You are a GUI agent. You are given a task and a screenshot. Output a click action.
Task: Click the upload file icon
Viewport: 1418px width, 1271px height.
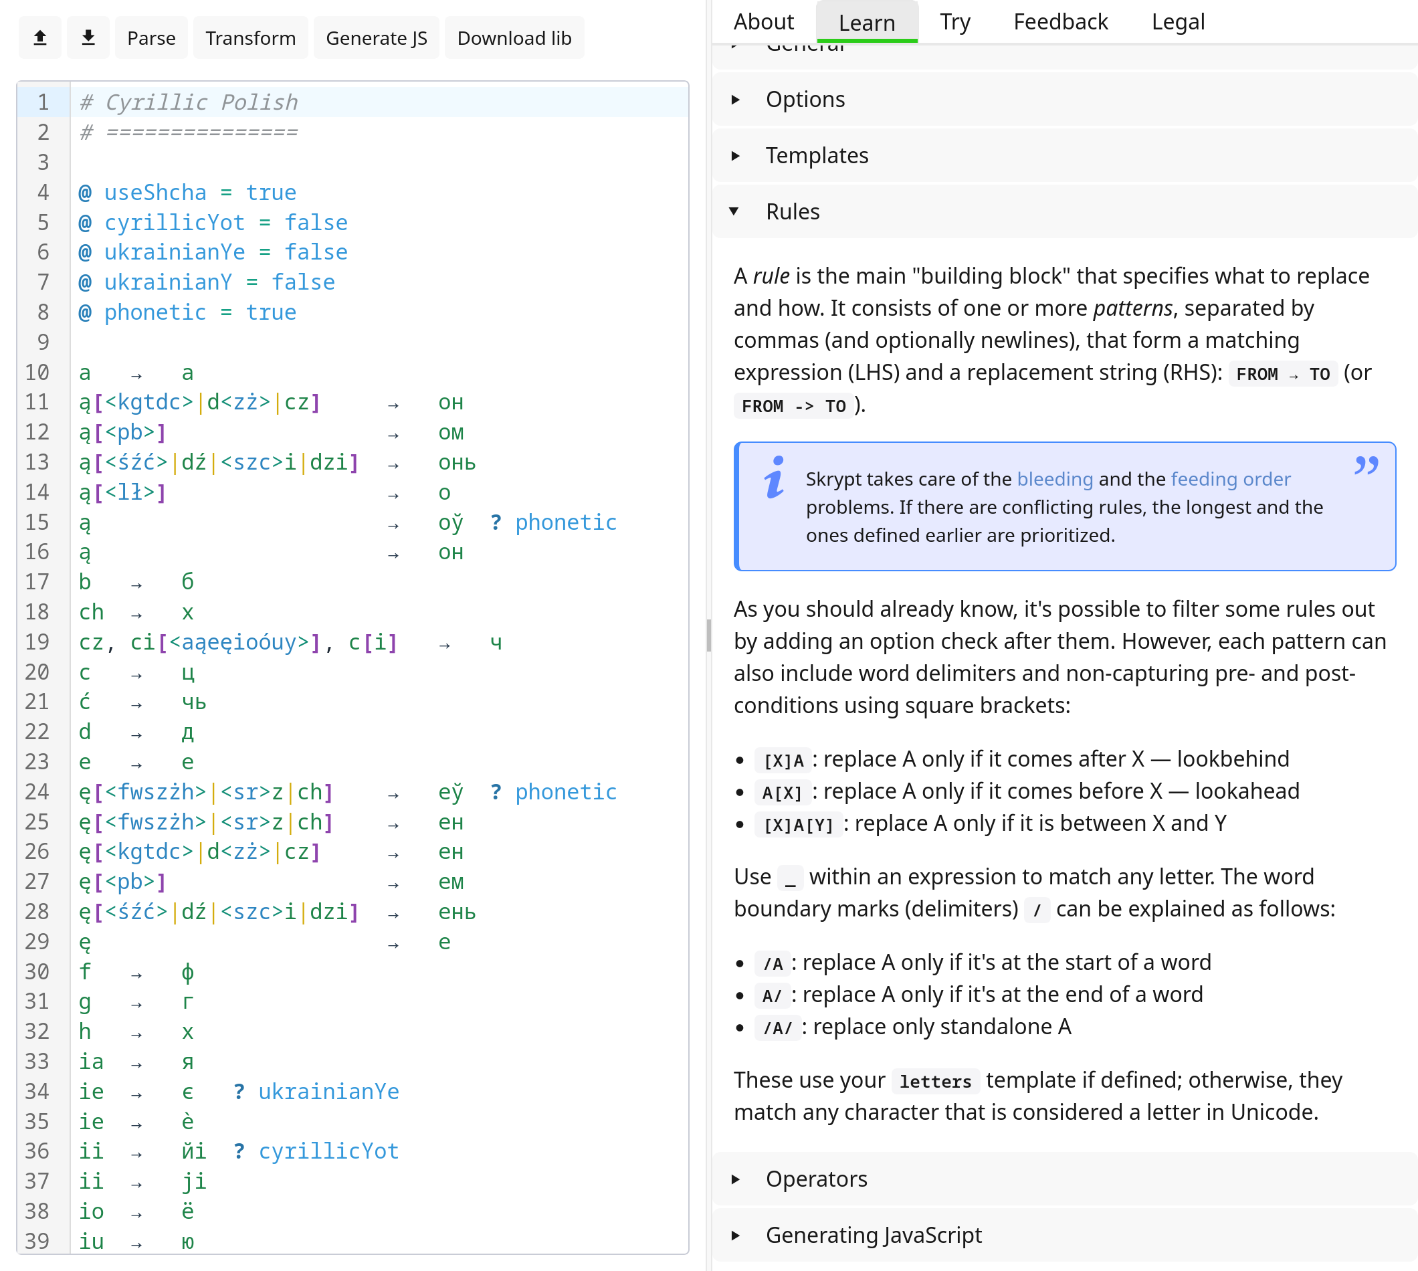point(39,37)
